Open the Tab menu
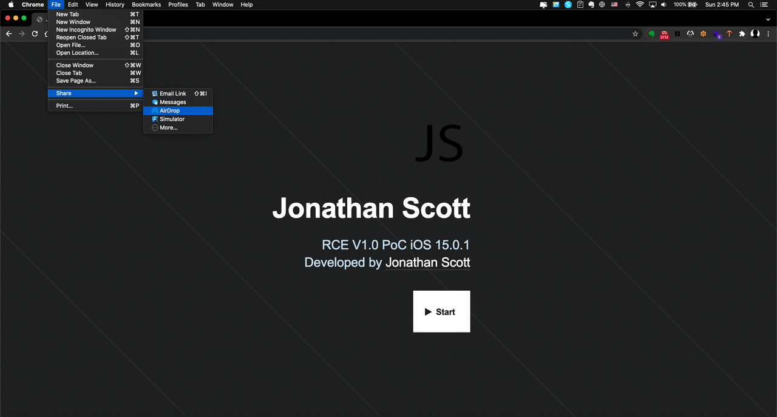777x417 pixels. coord(200,4)
